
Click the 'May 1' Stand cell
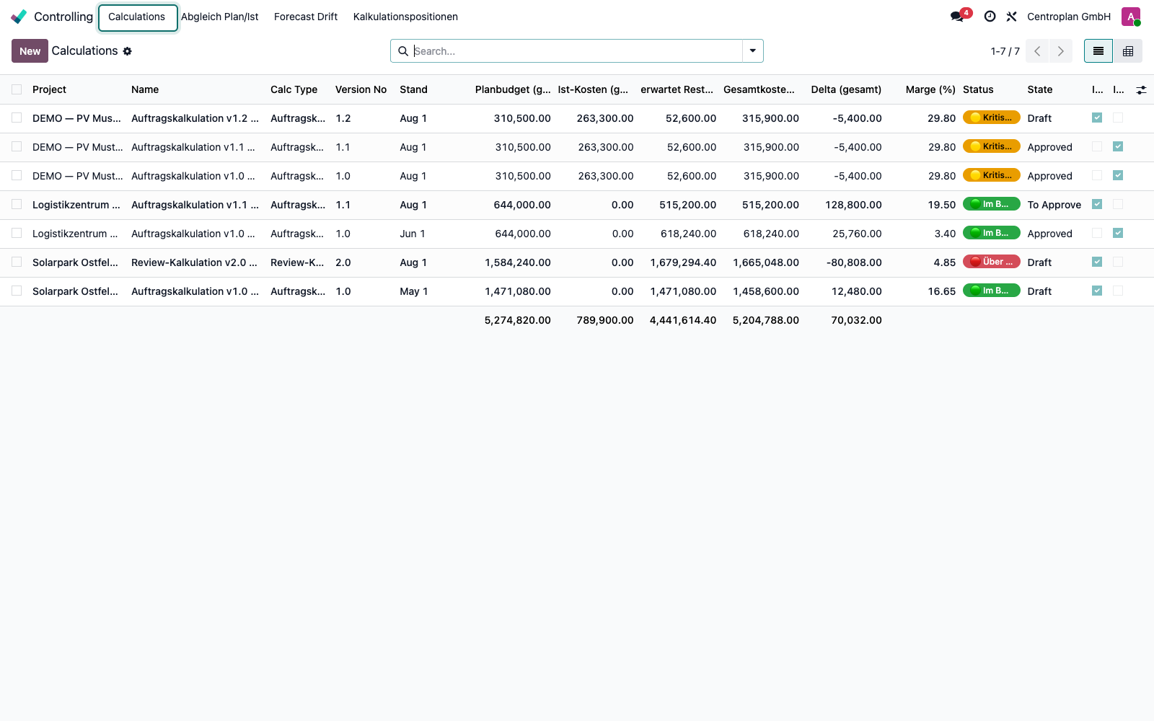coord(414,291)
